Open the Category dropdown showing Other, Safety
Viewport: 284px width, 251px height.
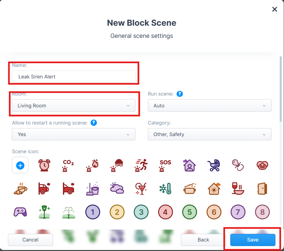click(x=210, y=134)
